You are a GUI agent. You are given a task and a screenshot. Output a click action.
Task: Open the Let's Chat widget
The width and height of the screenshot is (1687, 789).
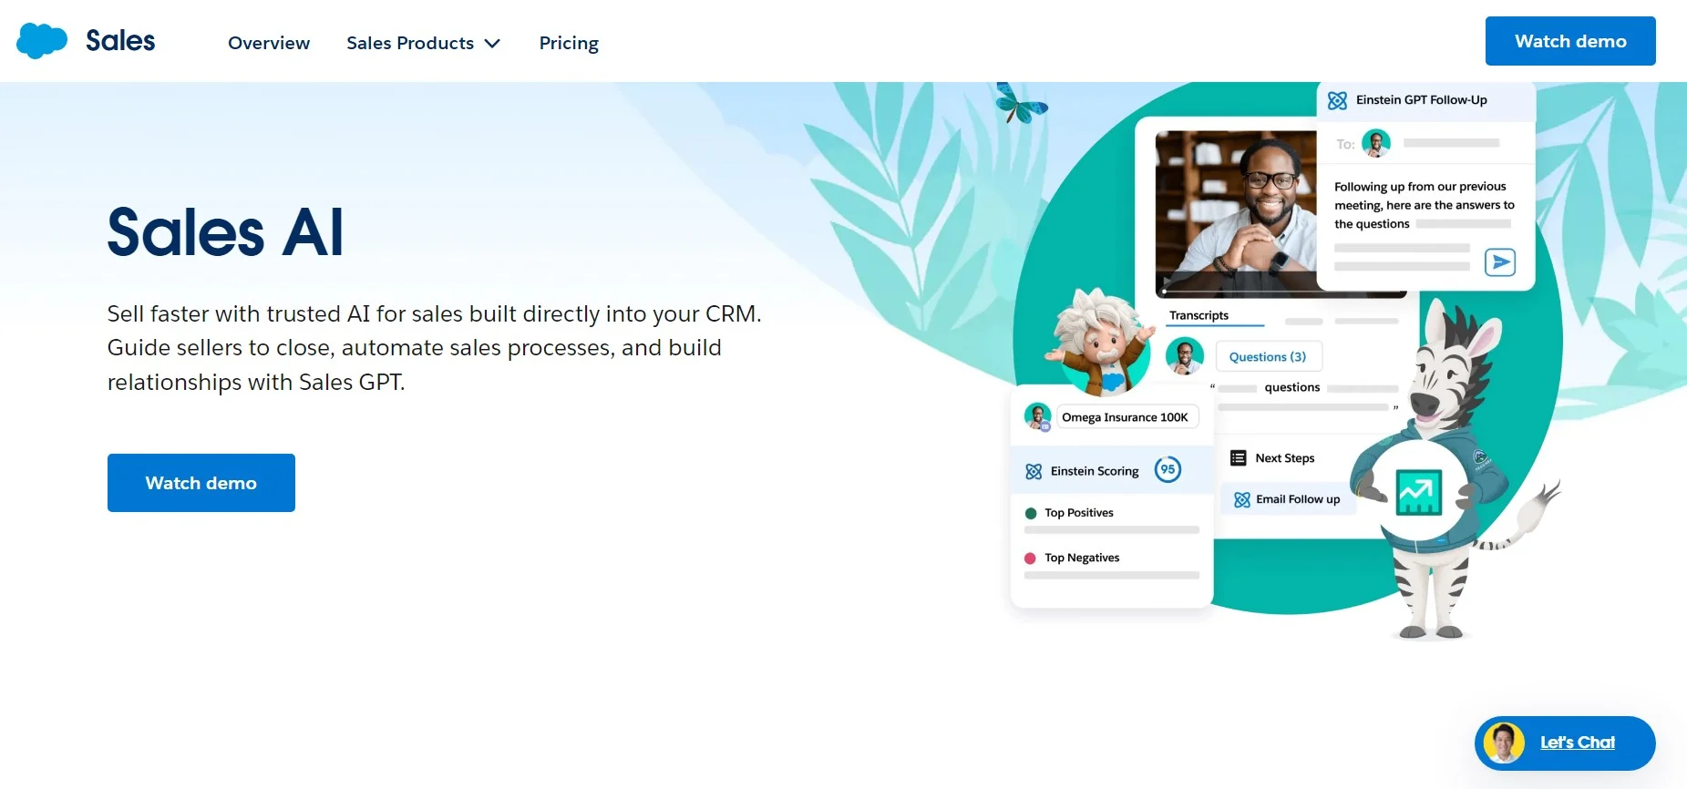(1565, 743)
